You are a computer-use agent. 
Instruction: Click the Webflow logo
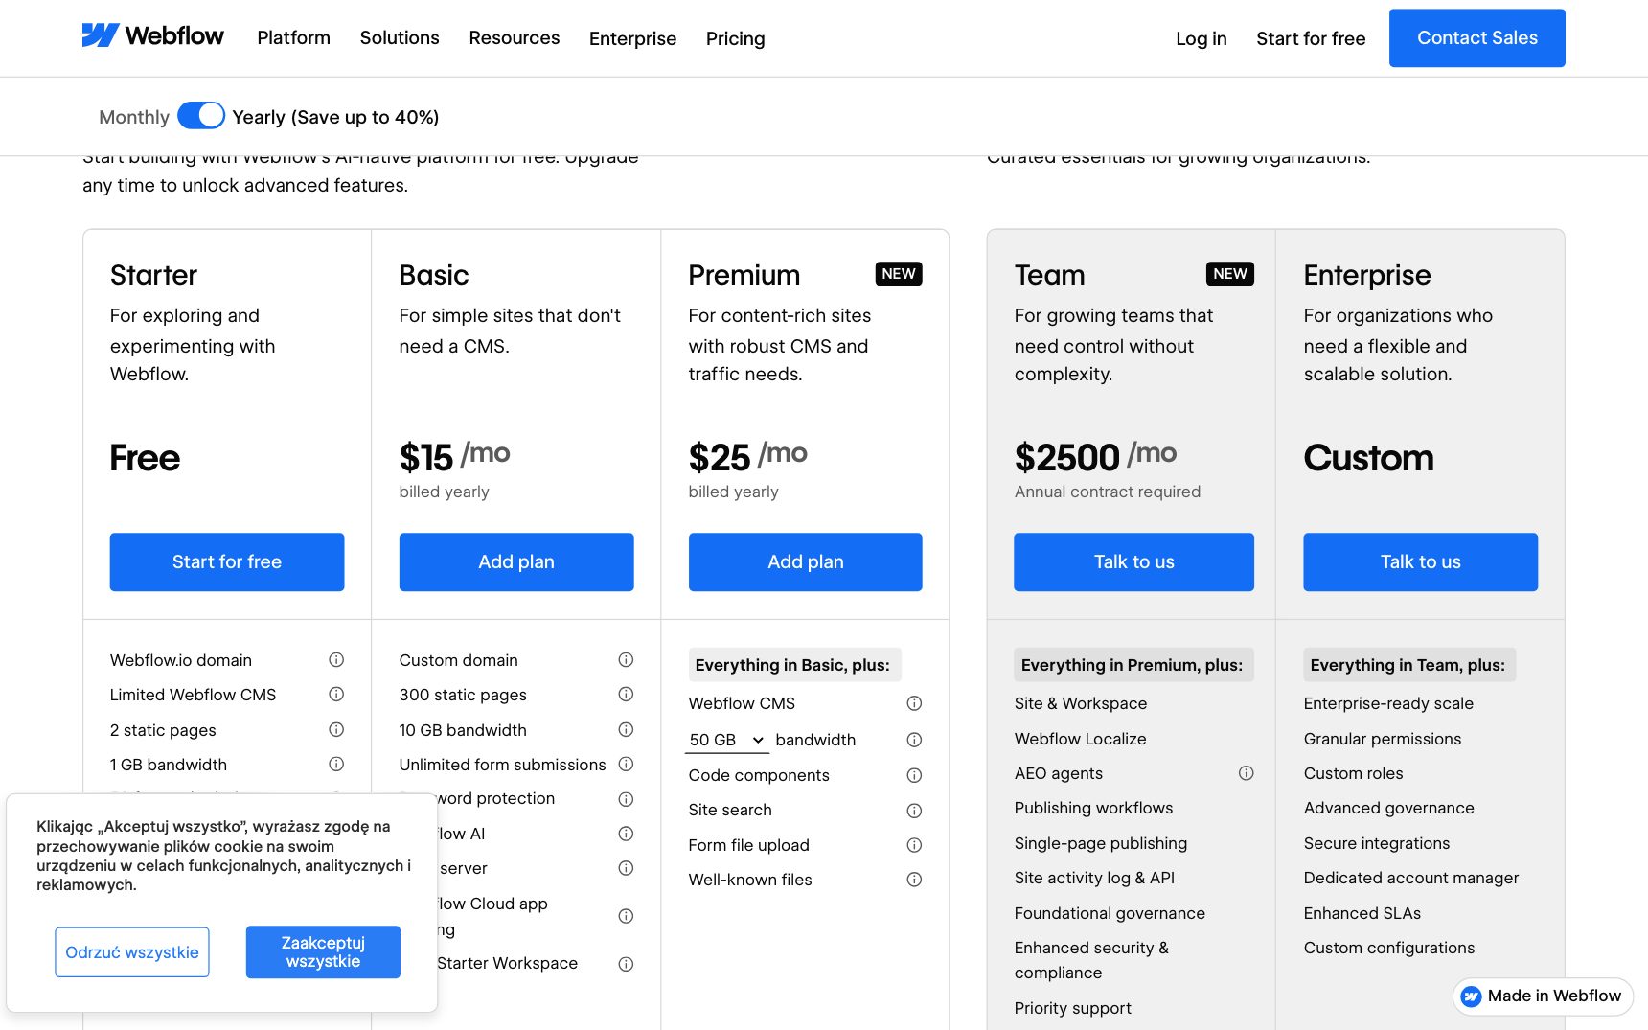tap(153, 36)
